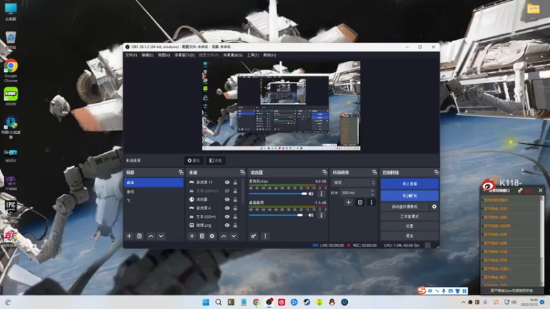Adjust the 桌面音频 volume slider
The image size is (550, 309).
tap(276, 215)
